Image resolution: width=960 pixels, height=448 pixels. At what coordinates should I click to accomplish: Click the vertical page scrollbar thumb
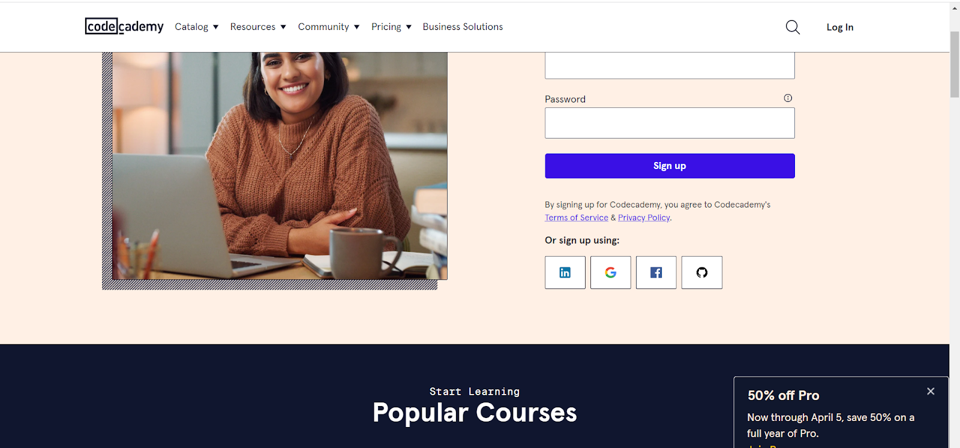coord(955,64)
